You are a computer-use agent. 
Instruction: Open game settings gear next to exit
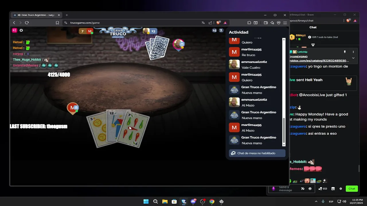click(x=21, y=30)
